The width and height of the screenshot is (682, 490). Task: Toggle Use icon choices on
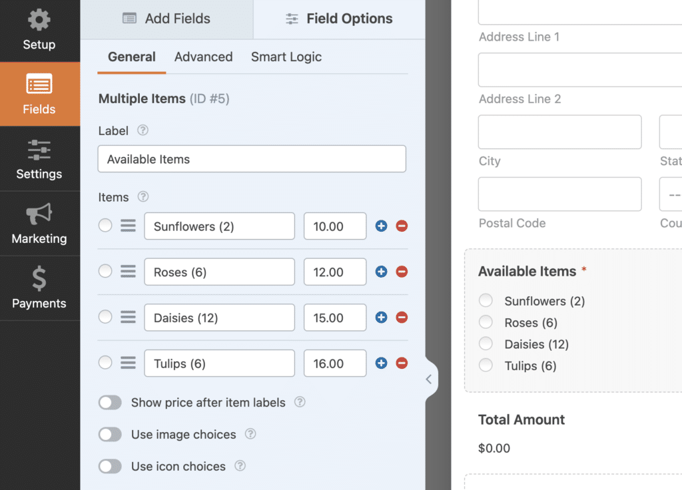click(x=110, y=466)
